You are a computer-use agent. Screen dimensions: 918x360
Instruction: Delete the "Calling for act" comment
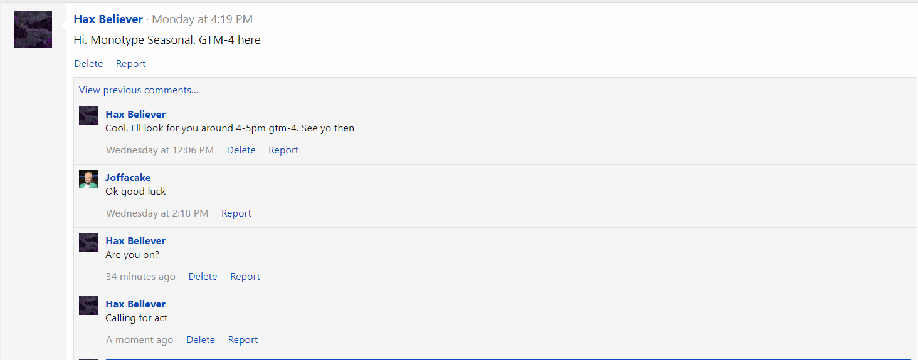[x=201, y=340]
